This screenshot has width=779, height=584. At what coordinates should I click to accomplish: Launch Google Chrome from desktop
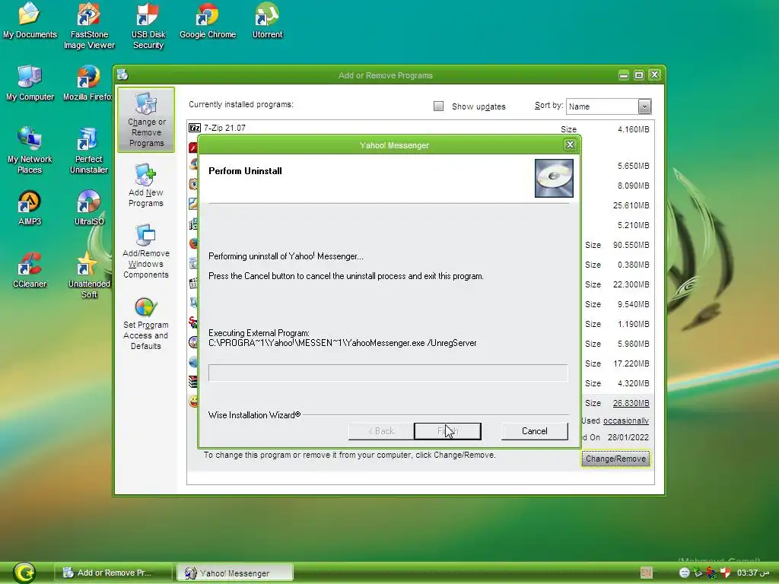(x=208, y=21)
